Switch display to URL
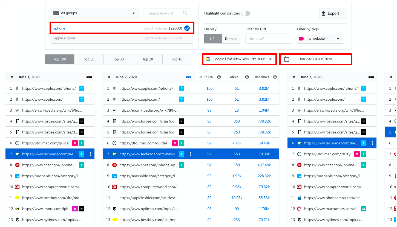This screenshot has width=397, height=227. pyautogui.click(x=213, y=39)
